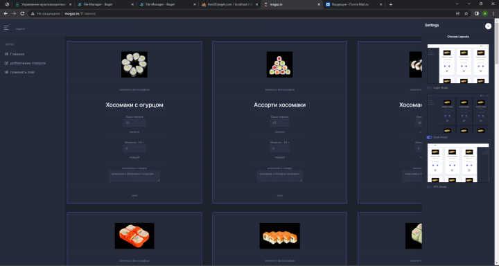Click the red salmon roll image in second row
The image size is (499, 266).
(134, 236)
